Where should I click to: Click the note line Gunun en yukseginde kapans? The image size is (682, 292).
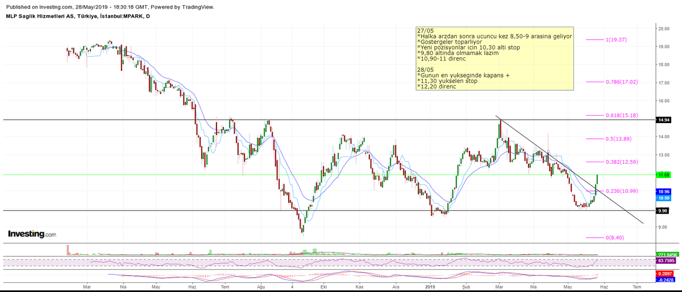pos(463,75)
